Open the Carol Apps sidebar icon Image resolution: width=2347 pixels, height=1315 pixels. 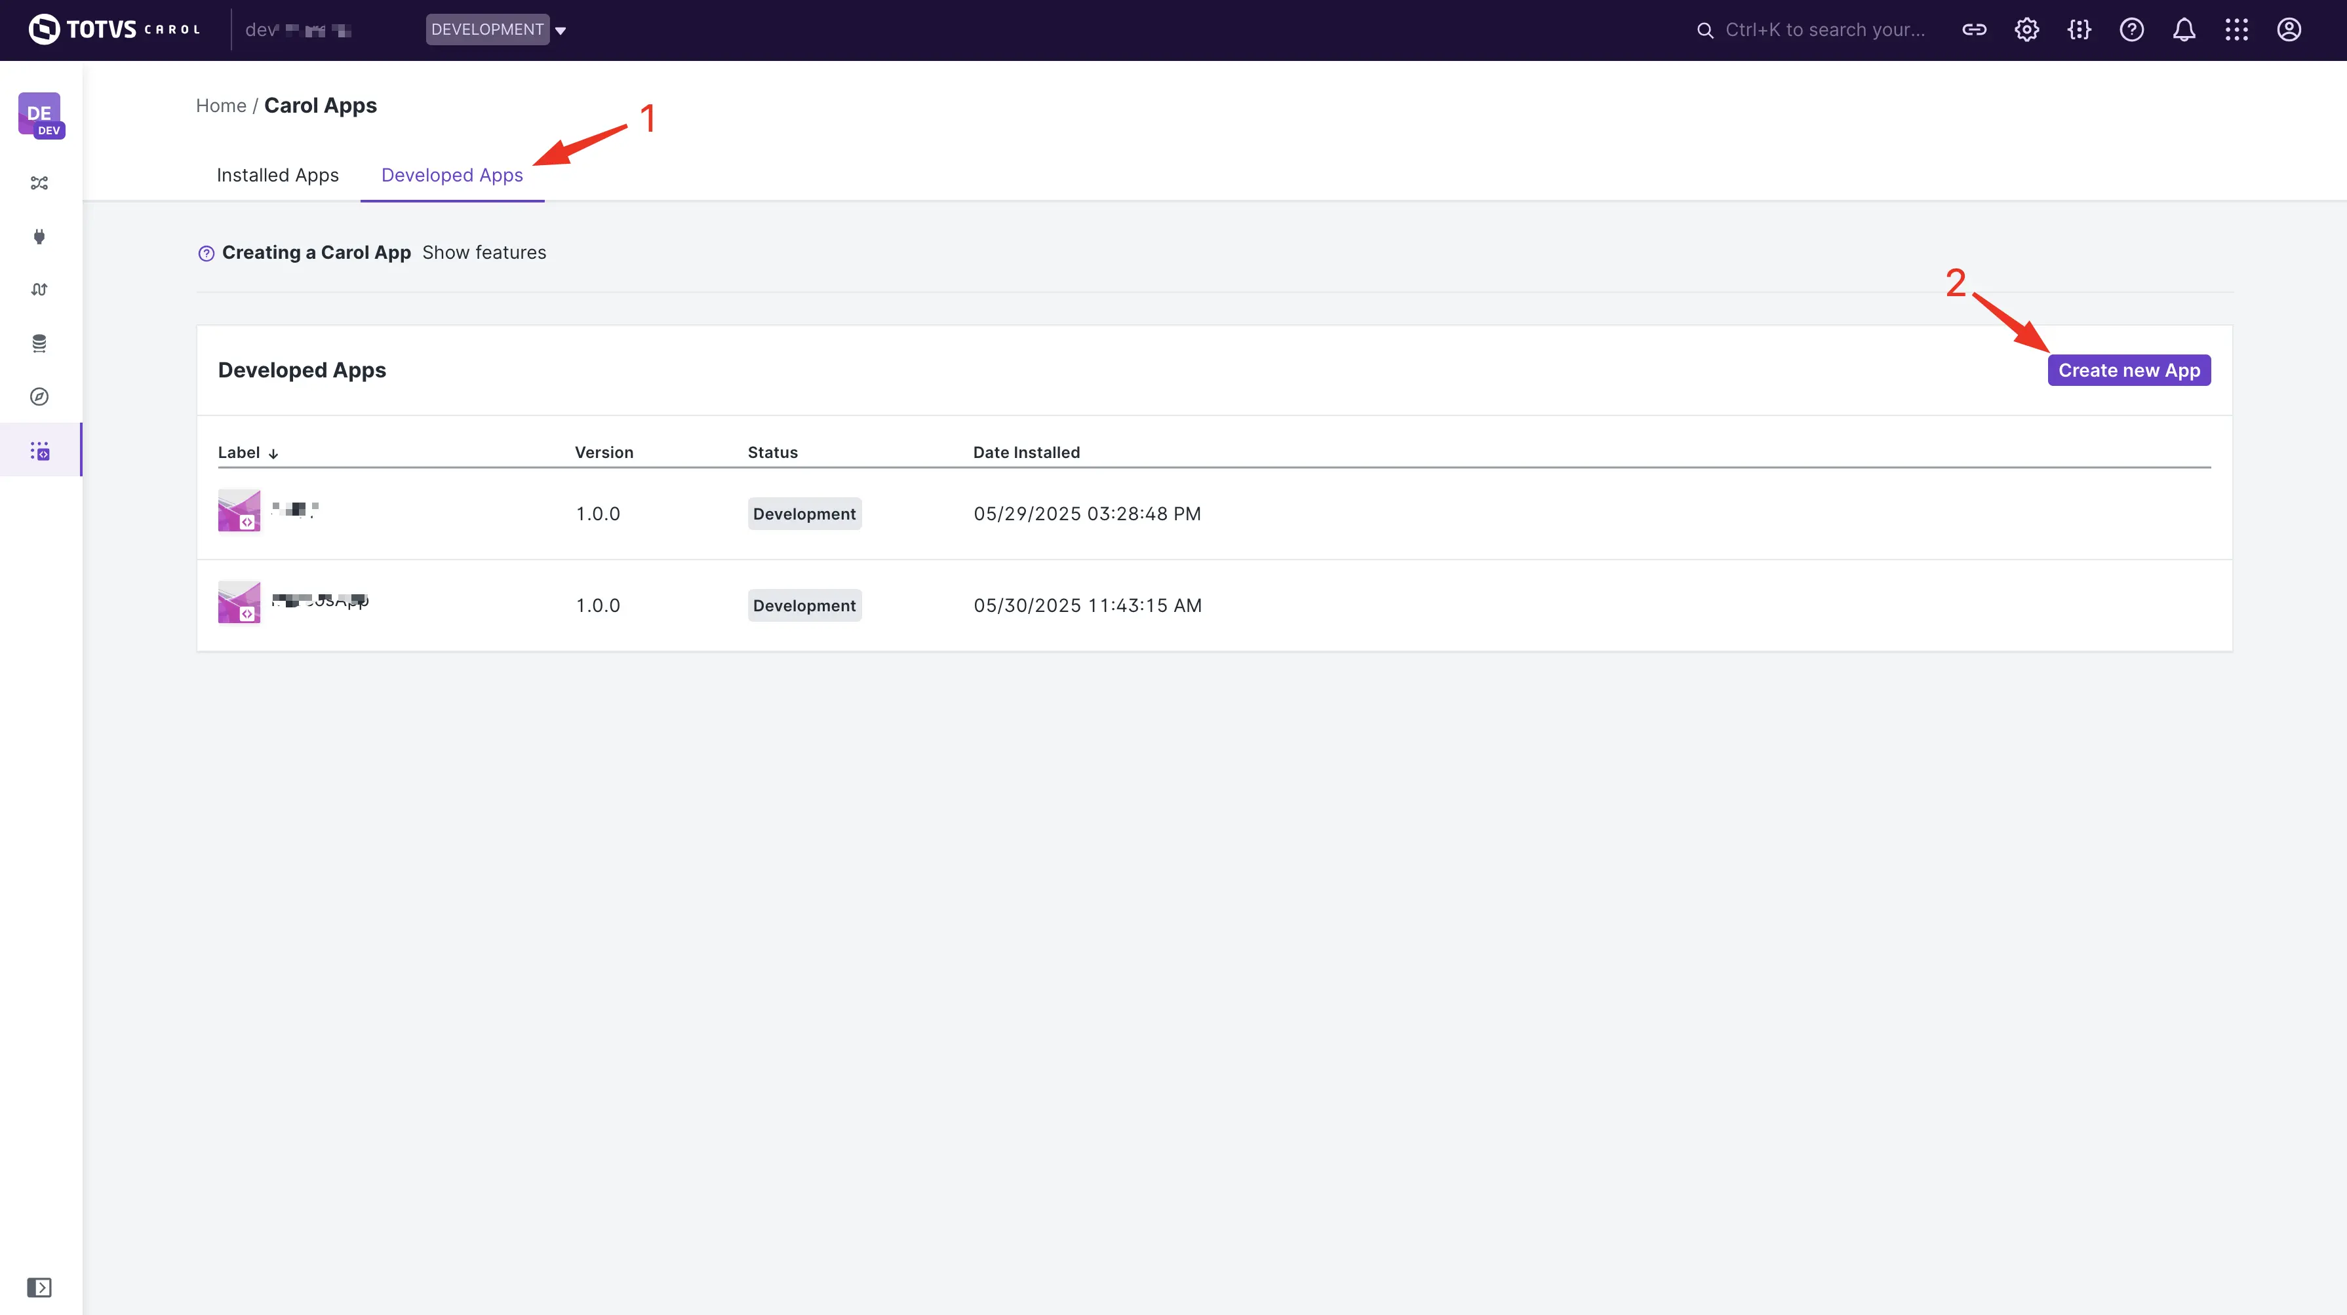[40, 450]
